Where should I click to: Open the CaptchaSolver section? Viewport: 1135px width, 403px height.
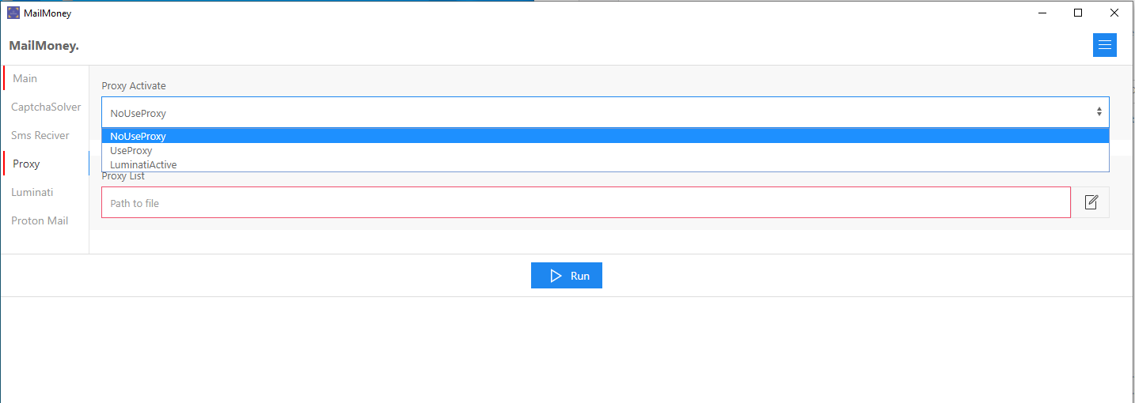point(46,107)
